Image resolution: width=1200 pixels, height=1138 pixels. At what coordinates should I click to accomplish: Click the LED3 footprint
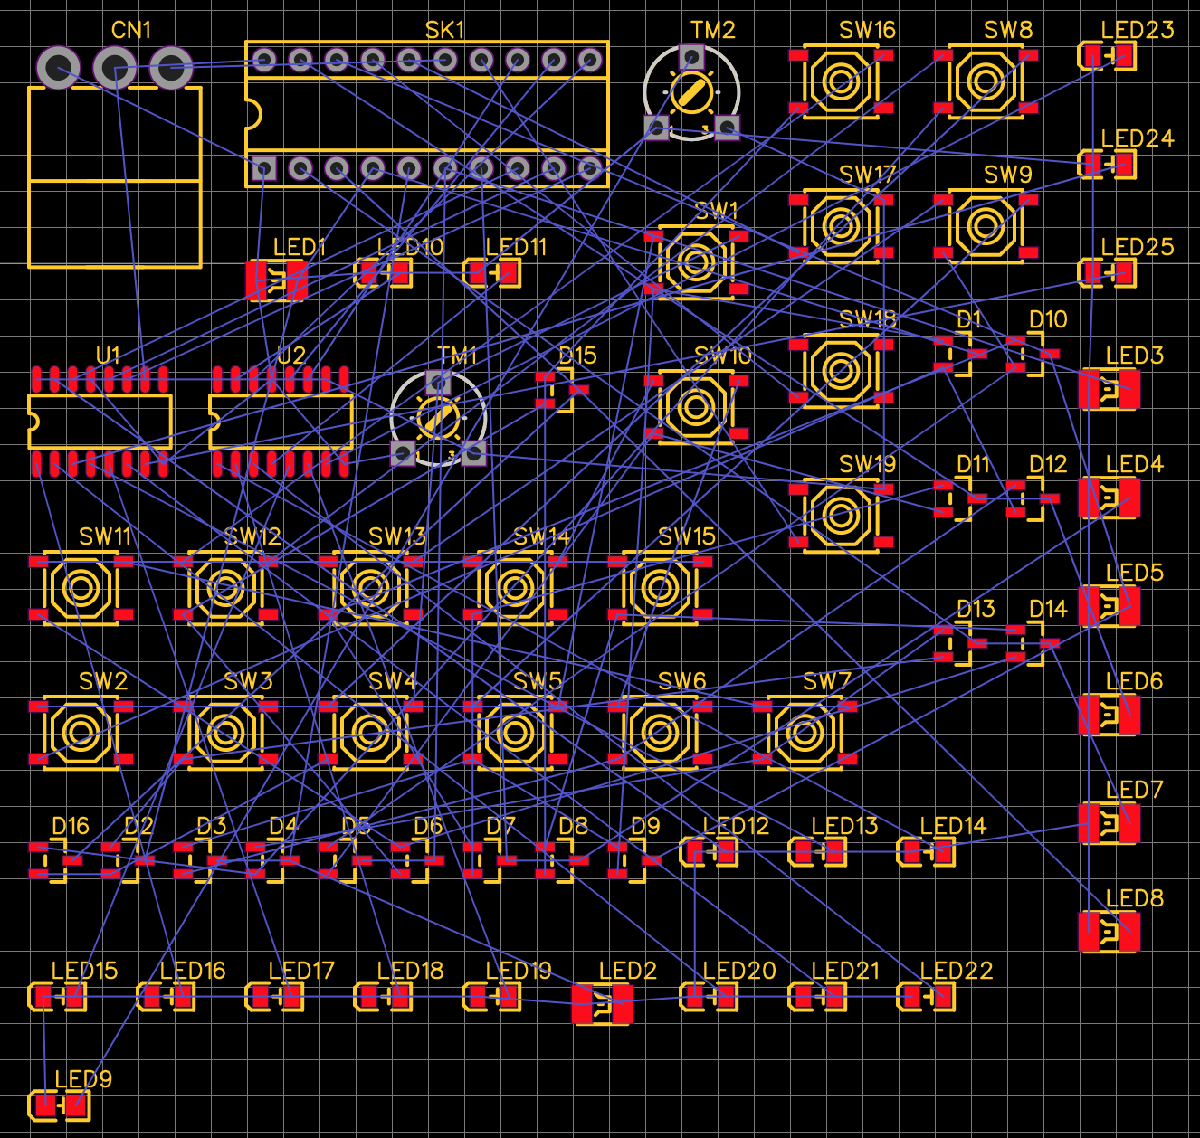[1110, 389]
